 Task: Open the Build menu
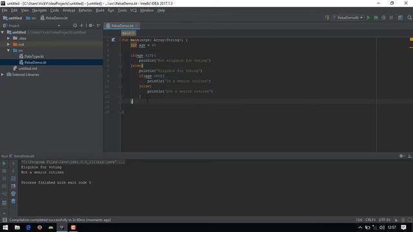[x=100, y=10]
